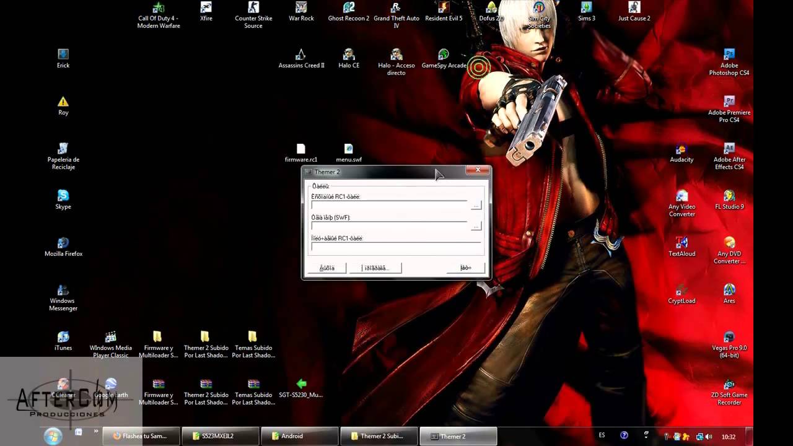Viewport: 793px width, 446px height.
Task: Select the Ares desktop icon
Action: point(729,294)
